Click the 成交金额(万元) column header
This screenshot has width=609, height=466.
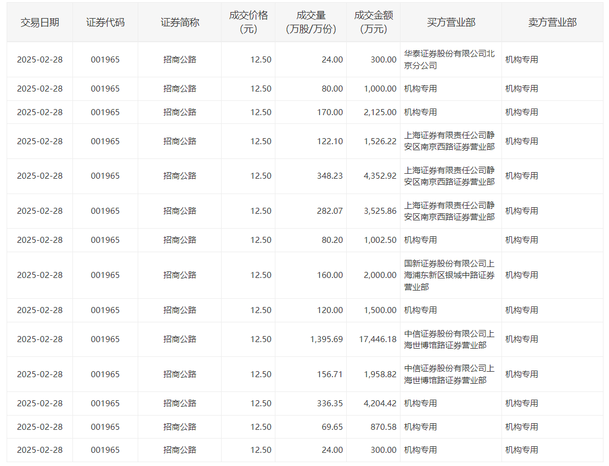click(373, 22)
